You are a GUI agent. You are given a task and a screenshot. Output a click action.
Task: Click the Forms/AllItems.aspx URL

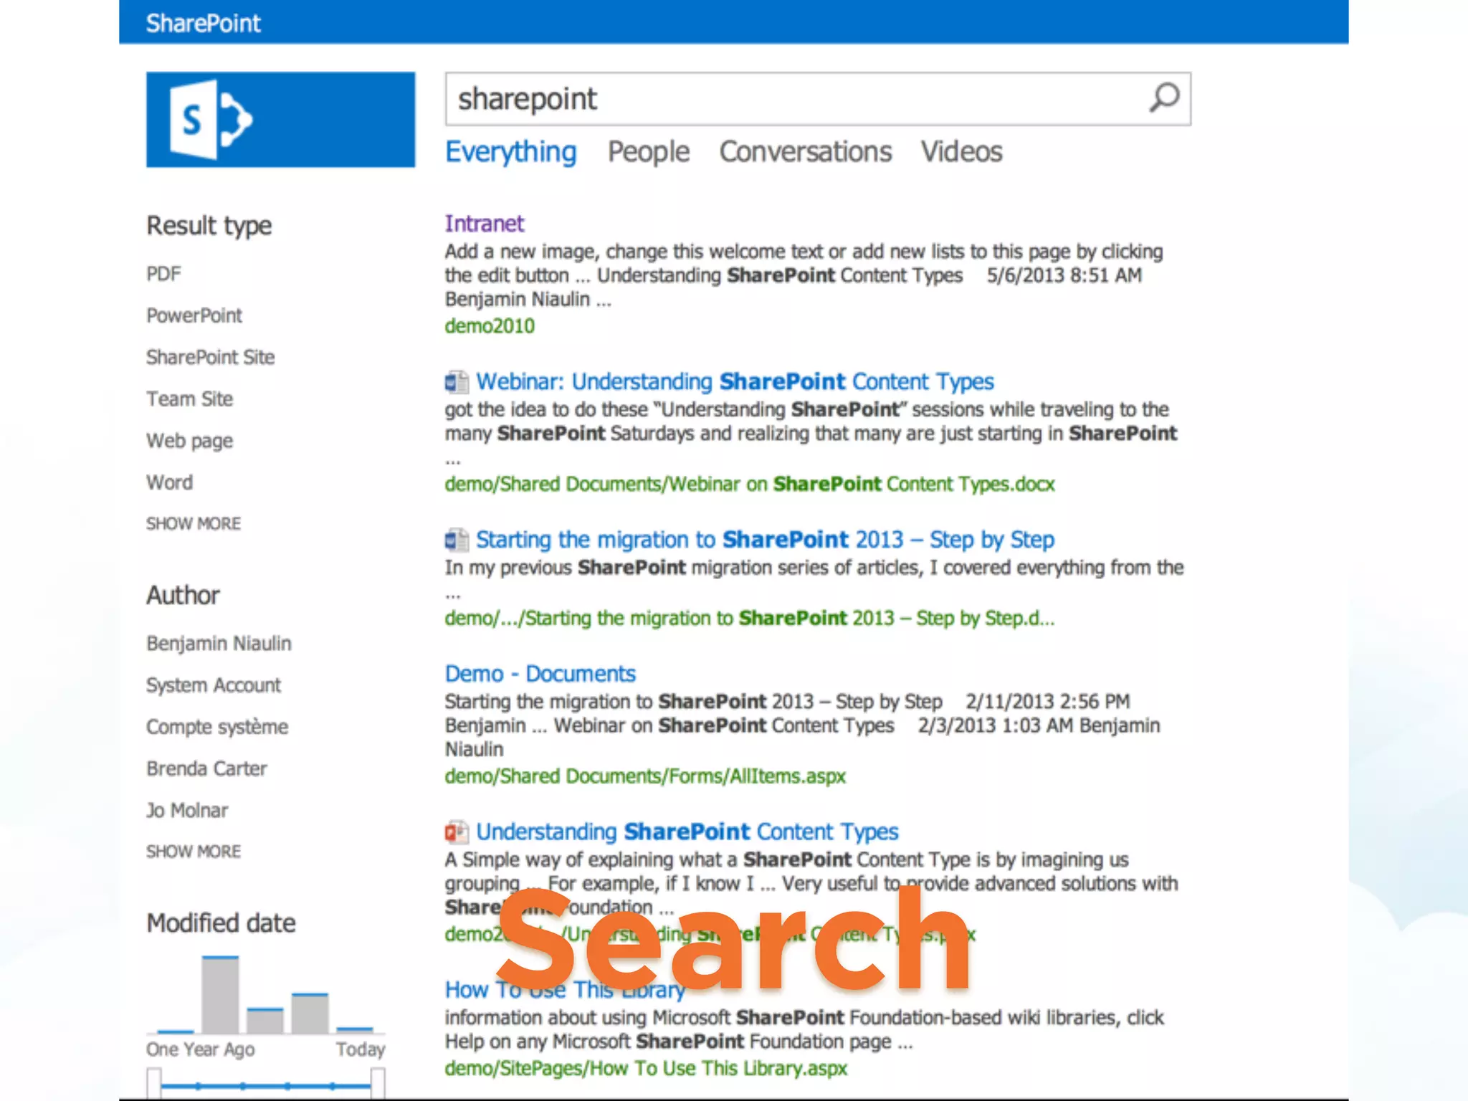(645, 776)
